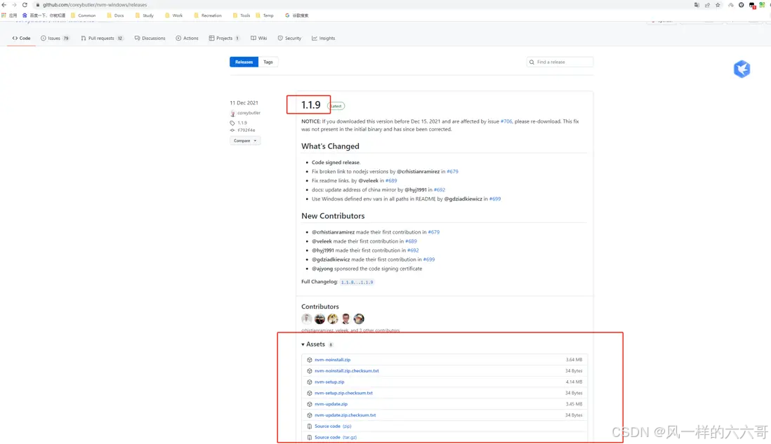
Task: Open the round clock-like extension icon
Action: pyautogui.click(x=741, y=5)
